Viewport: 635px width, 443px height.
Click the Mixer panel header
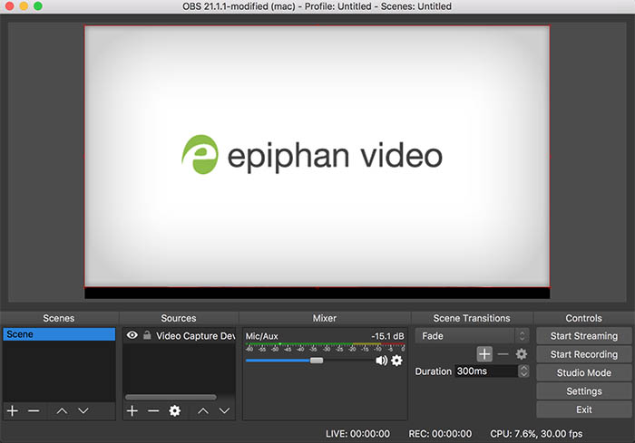325,318
